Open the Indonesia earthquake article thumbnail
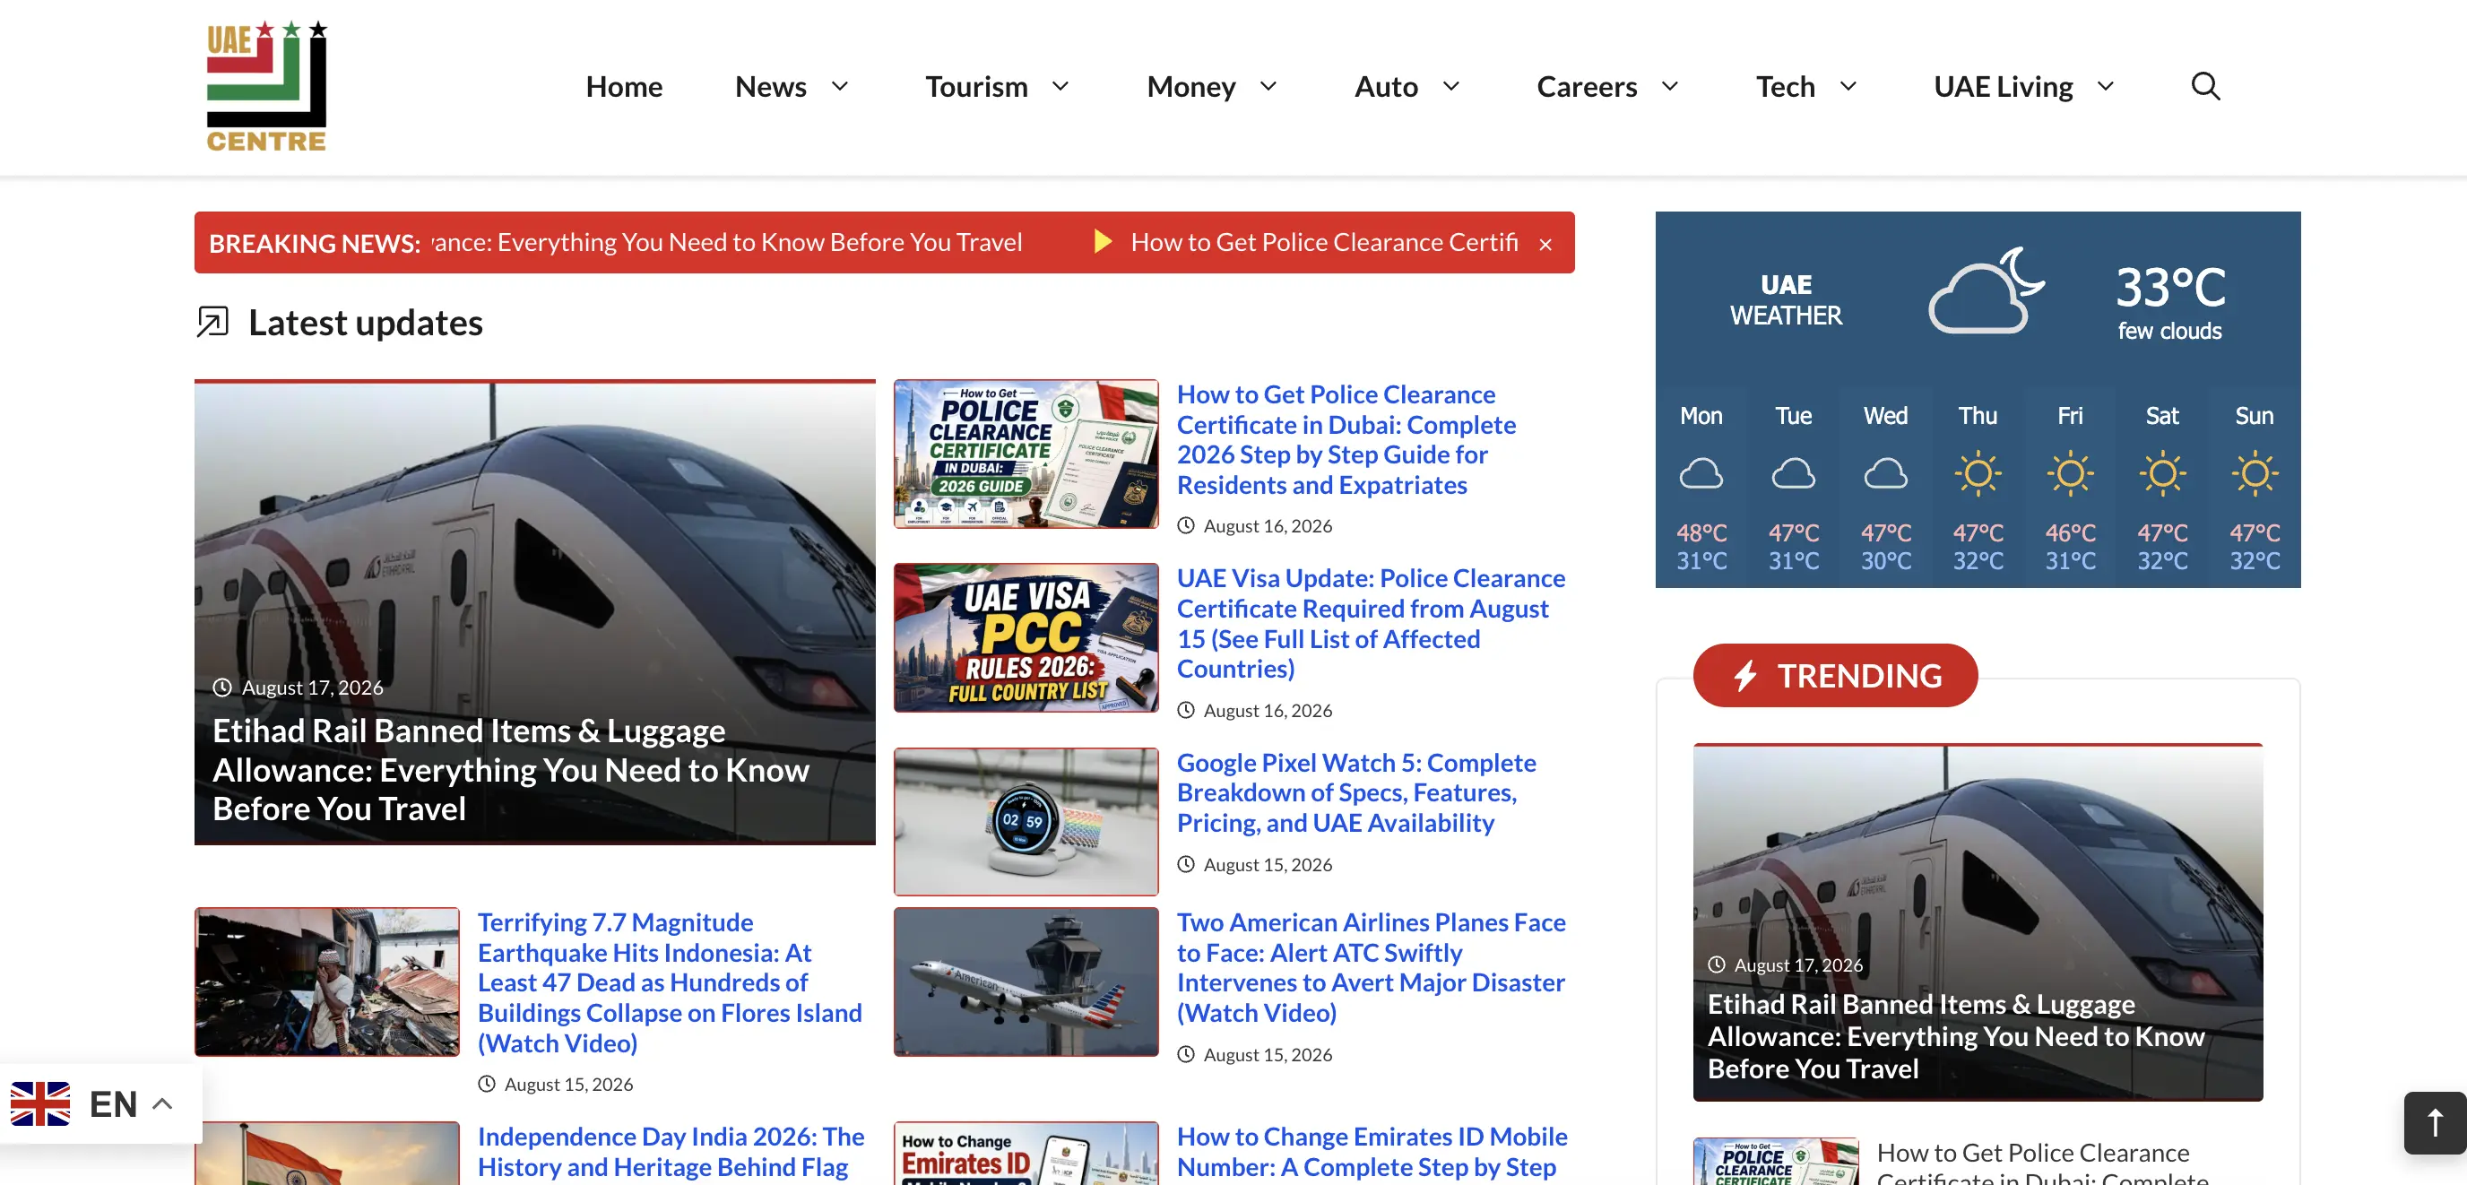 point(326,981)
